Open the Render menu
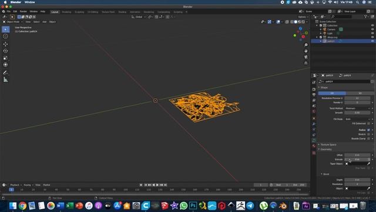The image size is (376, 212). 23,12
